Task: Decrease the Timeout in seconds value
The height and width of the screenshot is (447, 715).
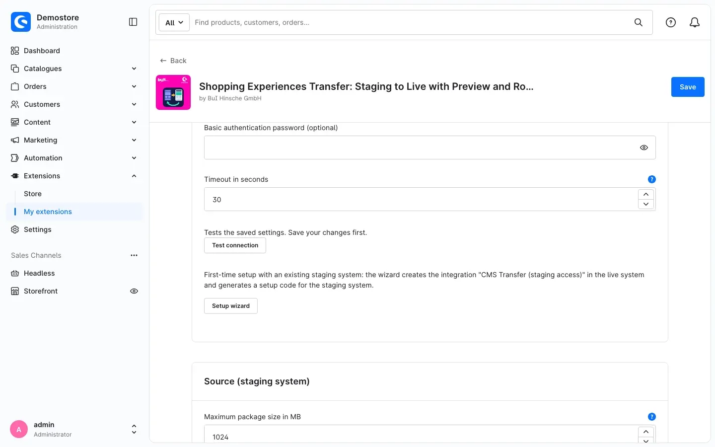Action: coord(646,204)
